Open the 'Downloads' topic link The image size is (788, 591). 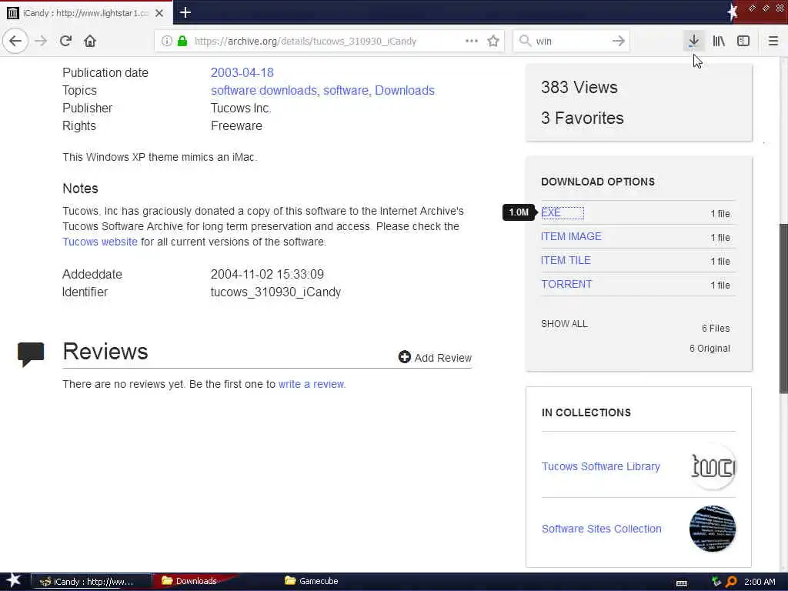pos(405,91)
